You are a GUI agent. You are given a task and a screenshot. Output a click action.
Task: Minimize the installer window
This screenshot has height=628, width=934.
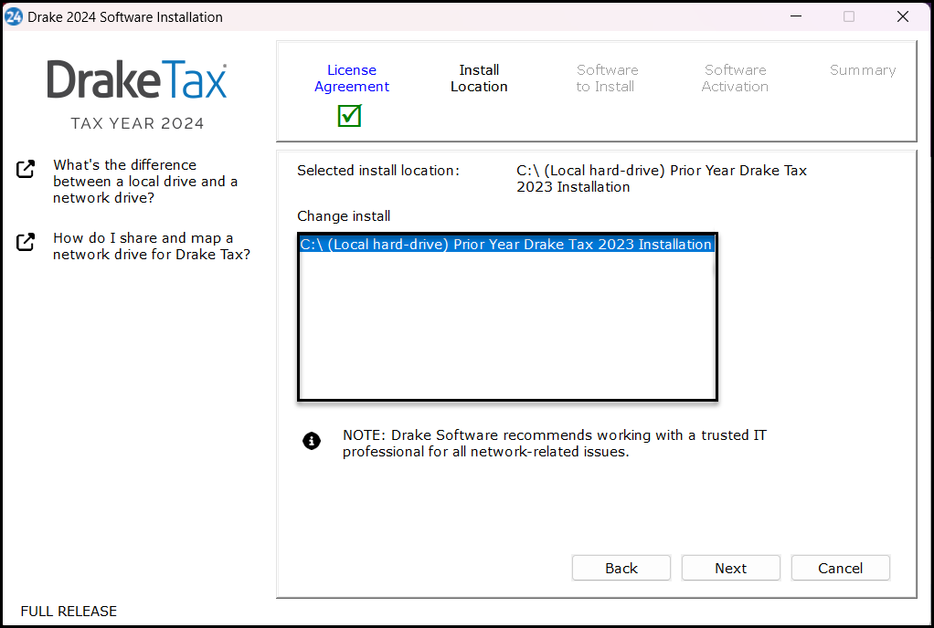pos(796,16)
